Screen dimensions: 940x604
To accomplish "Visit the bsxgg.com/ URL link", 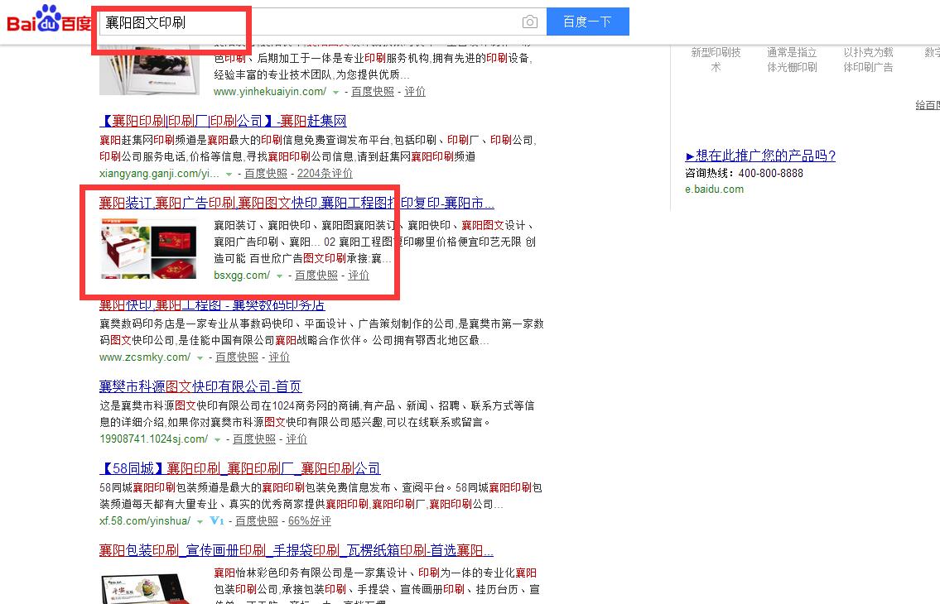I will tap(242, 276).
